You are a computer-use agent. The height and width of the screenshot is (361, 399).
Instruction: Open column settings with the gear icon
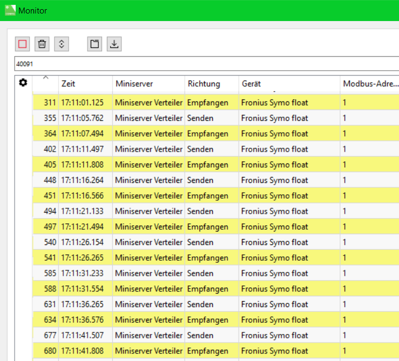(23, 83)
